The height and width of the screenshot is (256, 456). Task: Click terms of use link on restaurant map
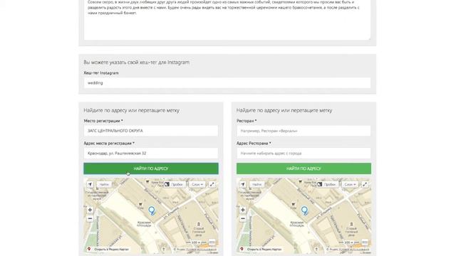coord(354,249)
